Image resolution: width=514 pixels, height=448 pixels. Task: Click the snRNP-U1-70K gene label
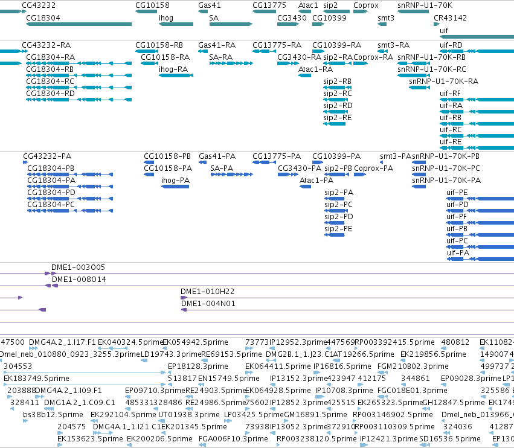point(425,5)
